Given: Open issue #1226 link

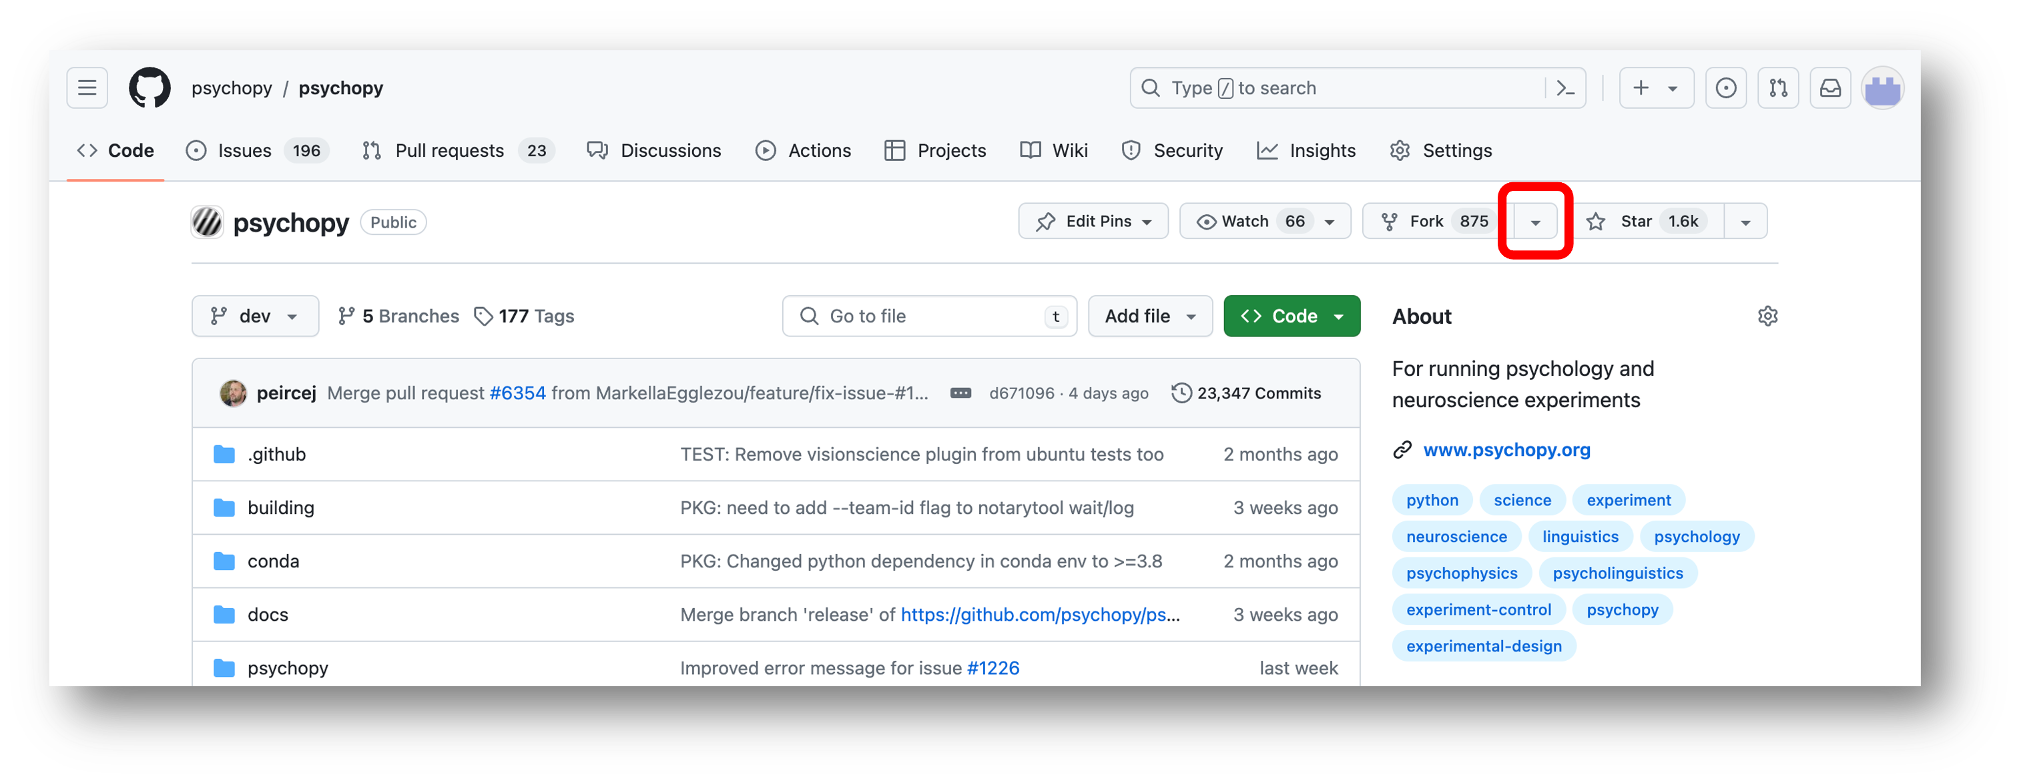Looking at the screenshot, I should (993, 668).
